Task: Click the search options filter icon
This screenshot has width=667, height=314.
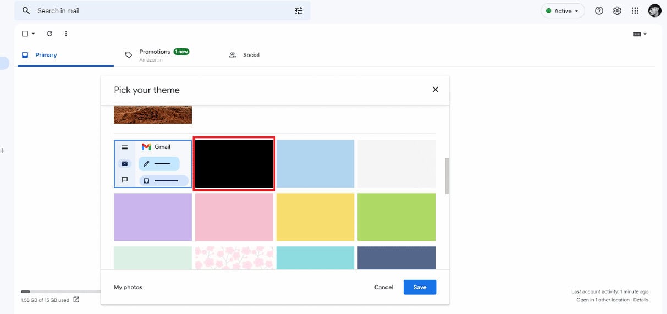Action: click(299, 10)
